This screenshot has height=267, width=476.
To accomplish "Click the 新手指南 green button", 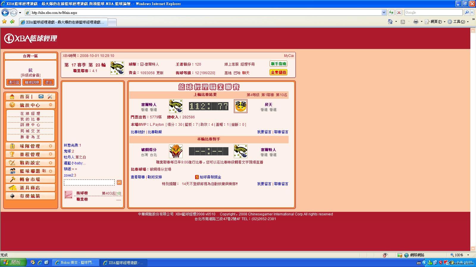I will pyautogui.click(x=278, y=64).
